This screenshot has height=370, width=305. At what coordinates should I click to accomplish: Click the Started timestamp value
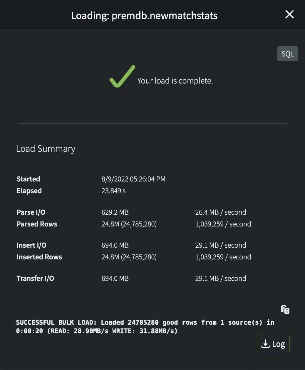point(133,179)
